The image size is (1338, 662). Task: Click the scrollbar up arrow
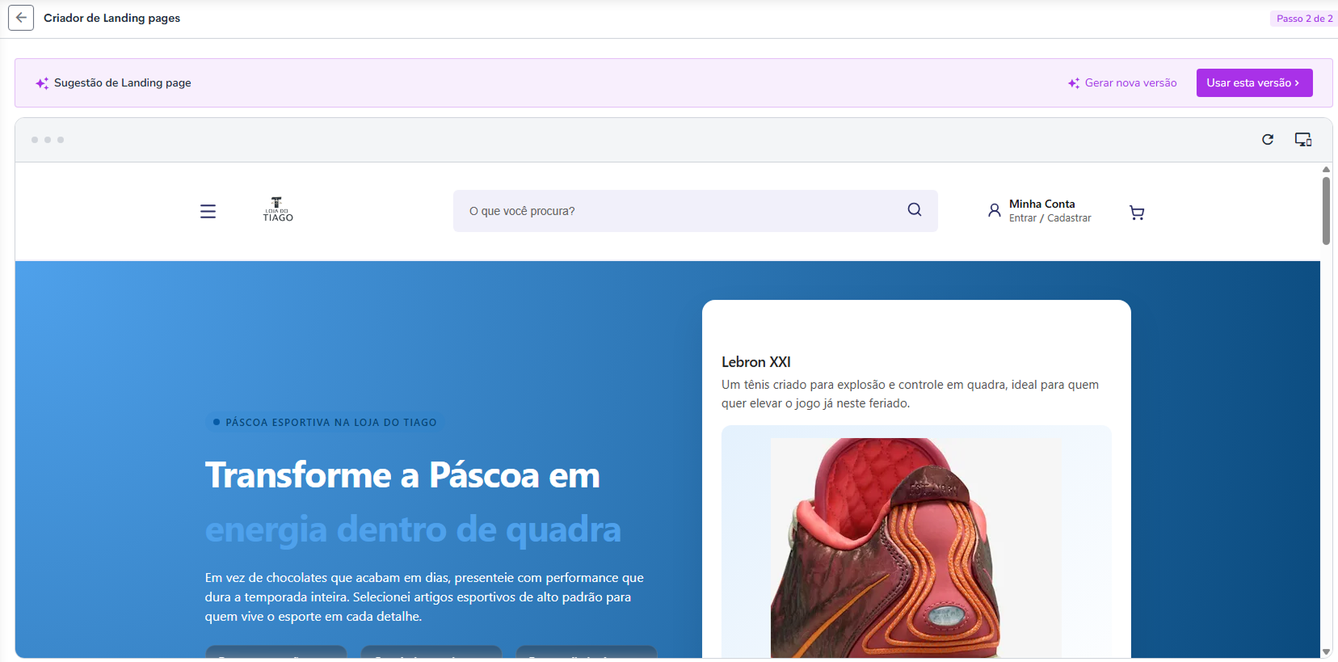[1326, 169]
